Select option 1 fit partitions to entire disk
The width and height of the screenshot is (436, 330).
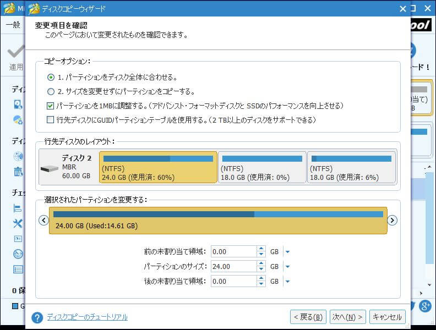point(51,77)
